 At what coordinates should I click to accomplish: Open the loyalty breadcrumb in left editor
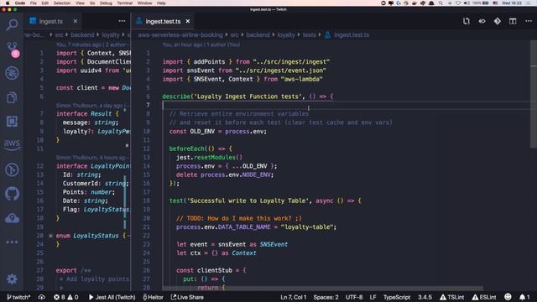point(110,35)
